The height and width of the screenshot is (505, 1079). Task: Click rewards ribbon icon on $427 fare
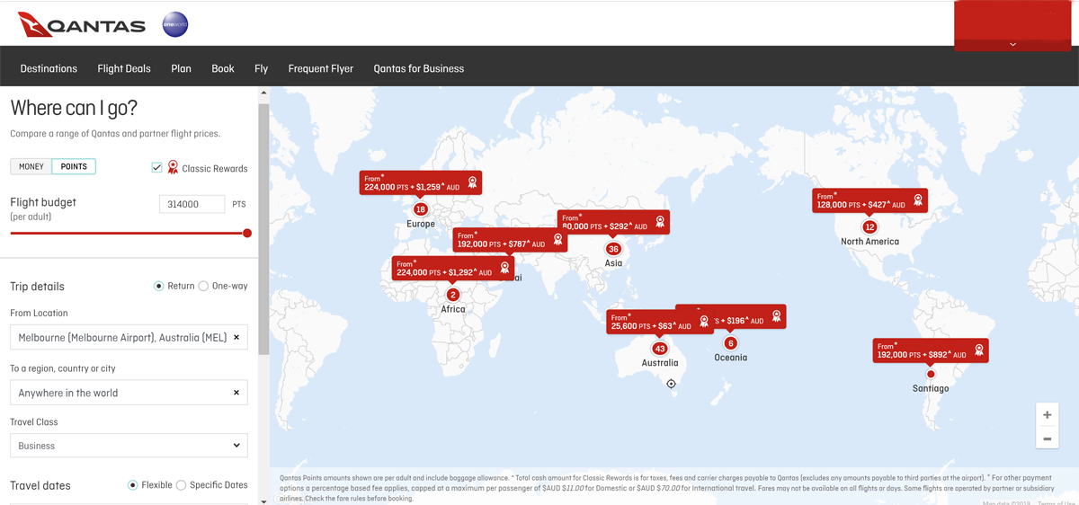tap(918, 200)
